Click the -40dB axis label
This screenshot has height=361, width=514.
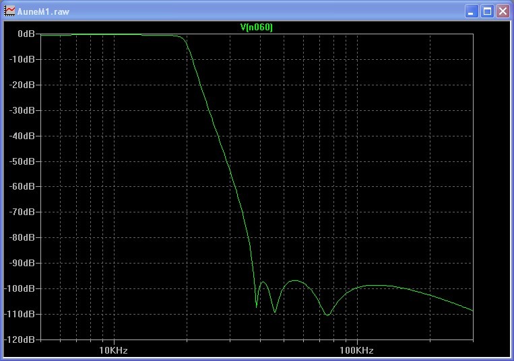pyautogui.click(x=22, y=136)
